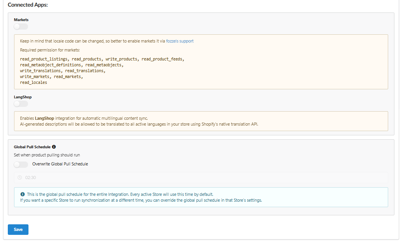Click the Markets section heading
The width and height of the screenshot is (403, 245).
[21, 20]
